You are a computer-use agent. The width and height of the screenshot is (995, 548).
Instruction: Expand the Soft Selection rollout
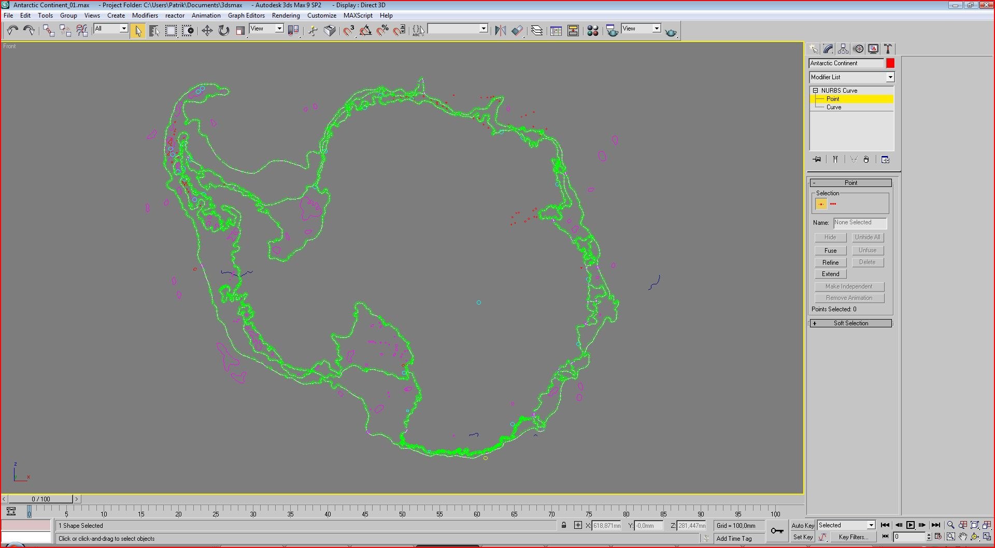tap(851, 323)
